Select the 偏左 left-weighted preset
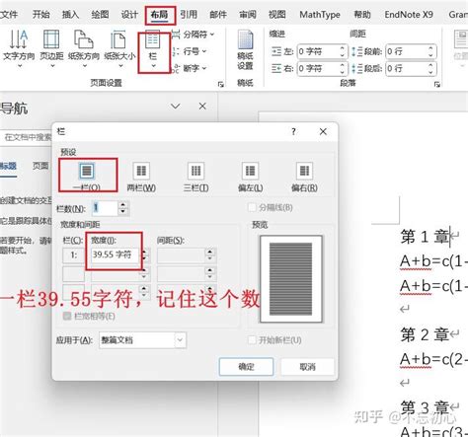The image size is (468, 437). click(250, 177)
